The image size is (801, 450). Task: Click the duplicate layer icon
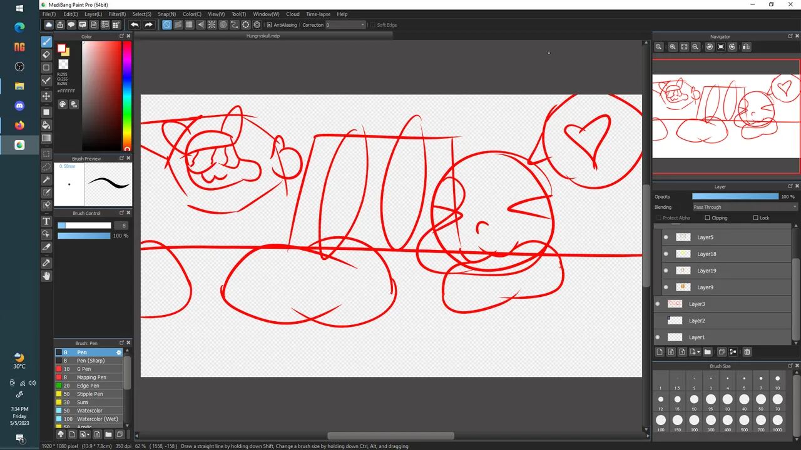click(x=722, y=352)
